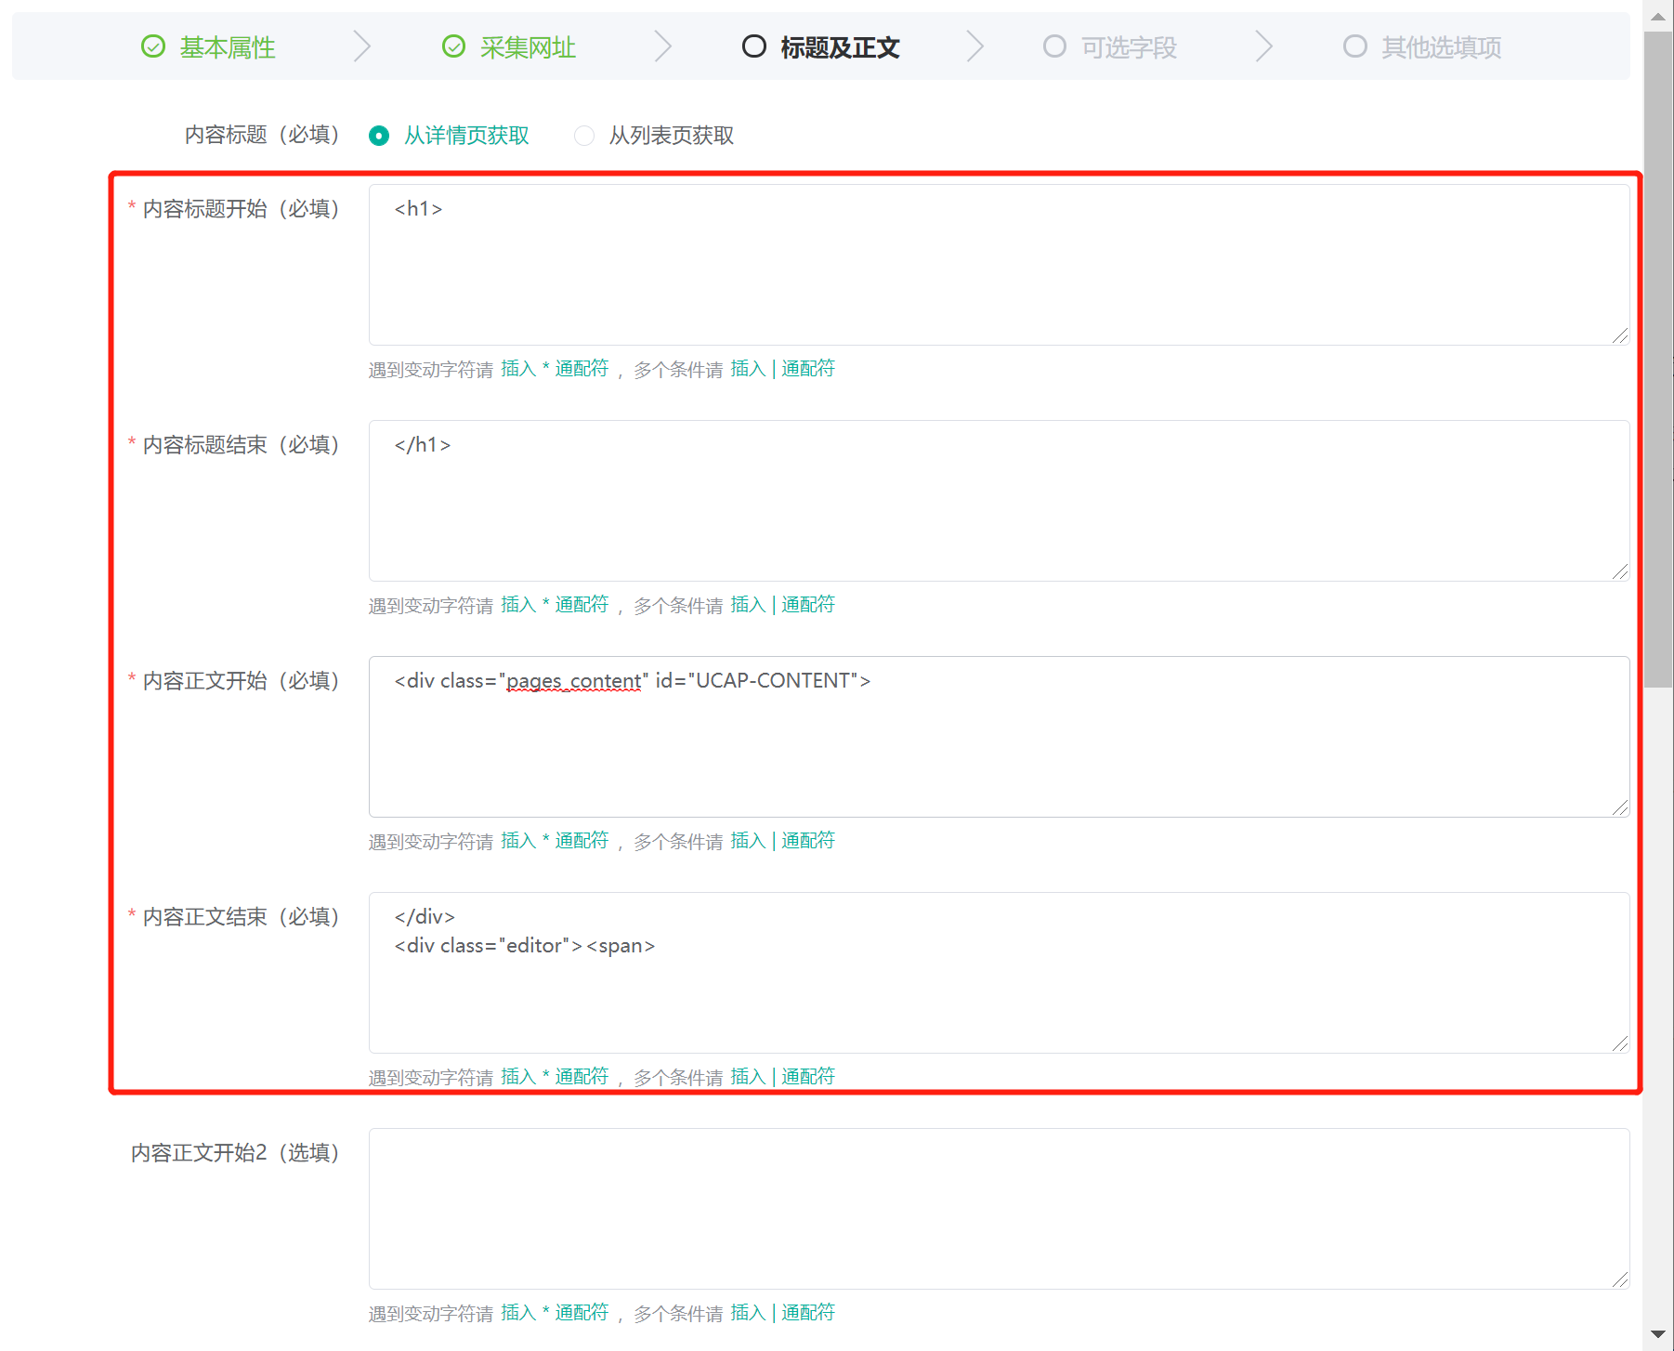Select the 从详情页获取 radio option
1674x1351 pixels.
pos(379,137)
